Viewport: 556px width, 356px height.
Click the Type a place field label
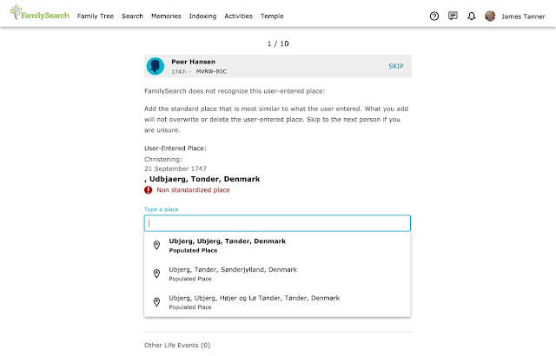(x=162, y=209)
